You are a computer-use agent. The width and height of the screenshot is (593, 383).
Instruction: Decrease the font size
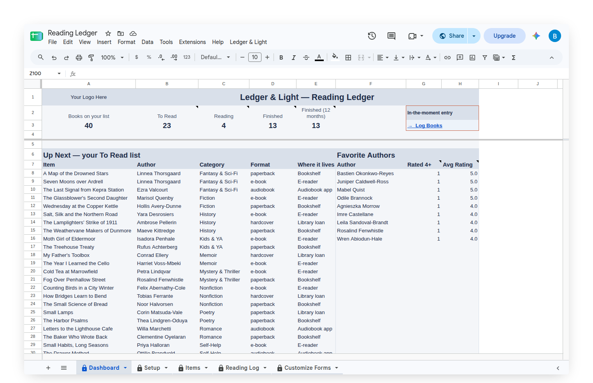[x=242, y=58]
